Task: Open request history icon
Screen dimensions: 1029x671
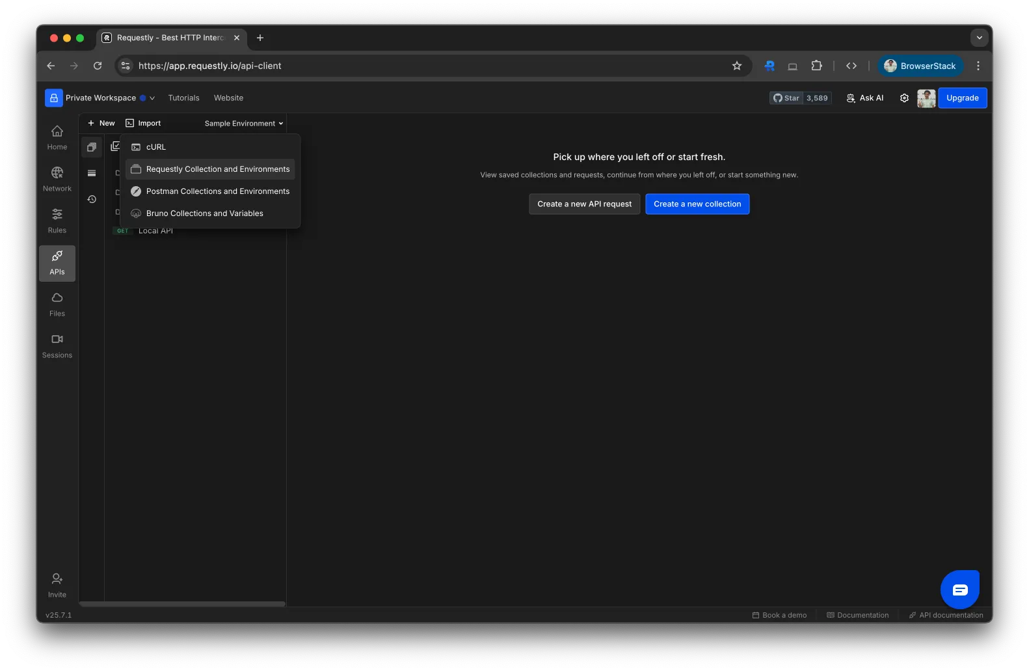Action: coord(92,199)
